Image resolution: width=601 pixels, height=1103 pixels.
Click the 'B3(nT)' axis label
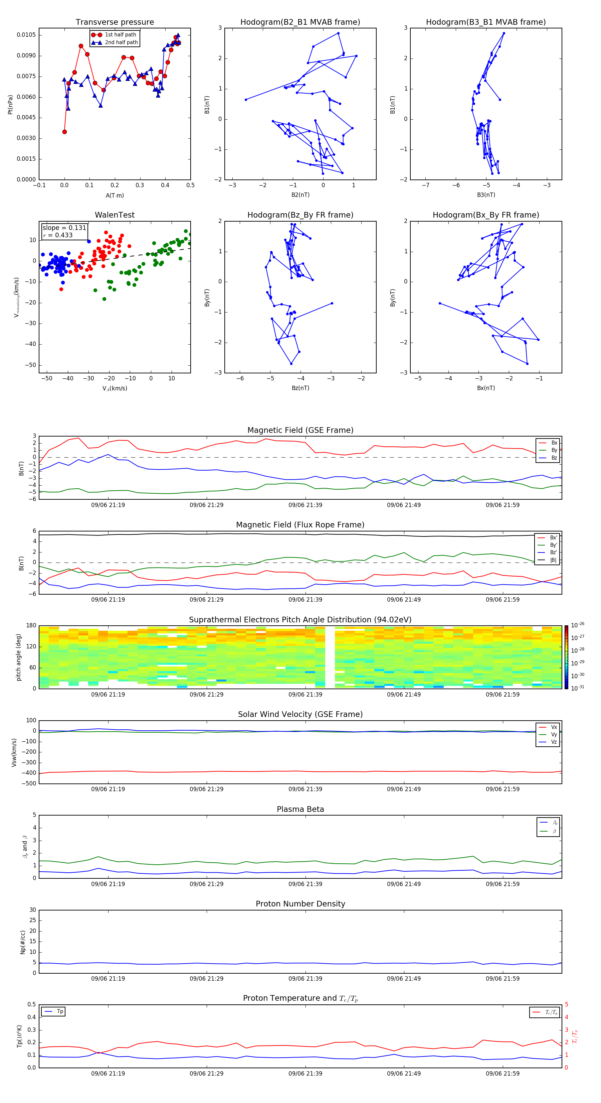486,195
